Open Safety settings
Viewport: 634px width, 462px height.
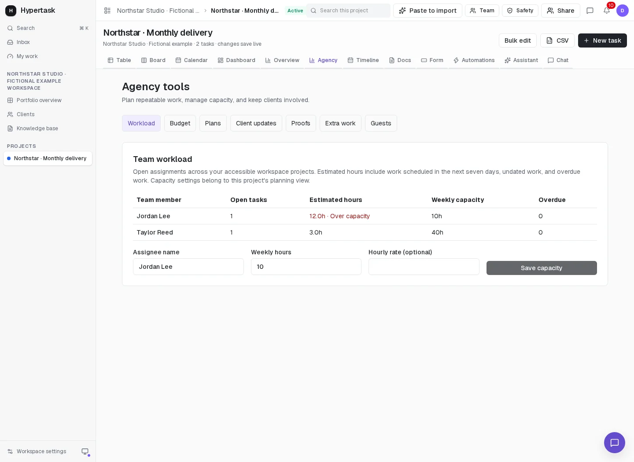(x=520, y=11)
